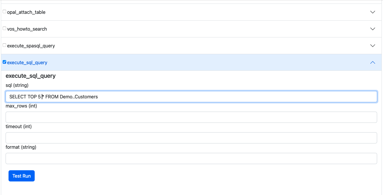This screenshot has height=195, width=383.
Task: Uncheck the execute_sql_query checkbox
Action: point(4,62)
